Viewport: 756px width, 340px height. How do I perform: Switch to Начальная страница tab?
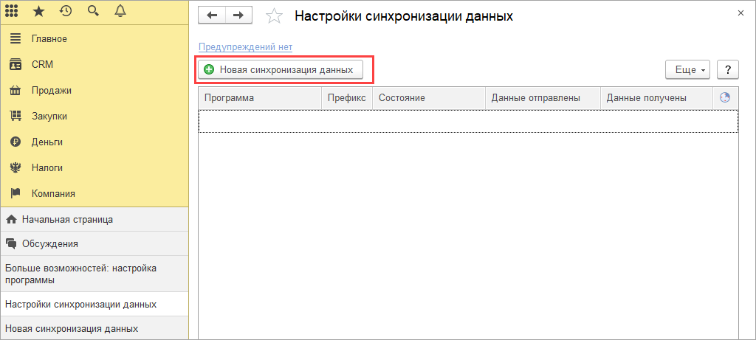click(x=66, y=219)
